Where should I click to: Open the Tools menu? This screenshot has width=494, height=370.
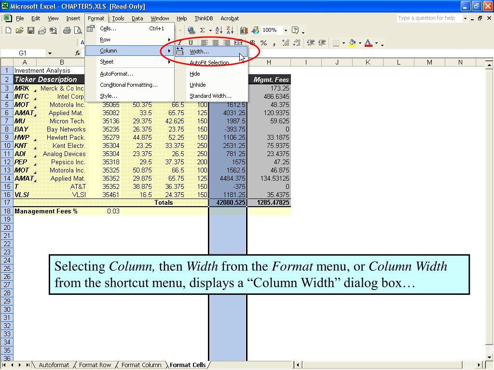point(118,18)
